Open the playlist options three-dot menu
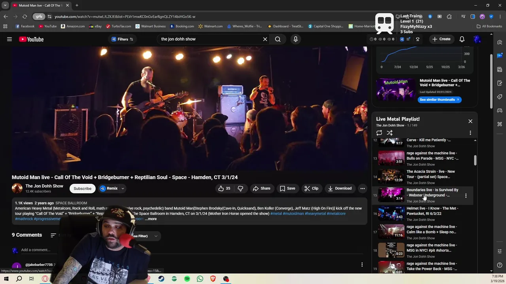This screenshot has height=284, width=506. 470,133
